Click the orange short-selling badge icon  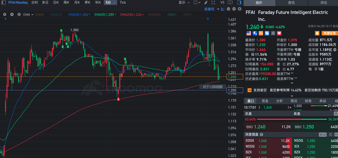click(261, 33)
